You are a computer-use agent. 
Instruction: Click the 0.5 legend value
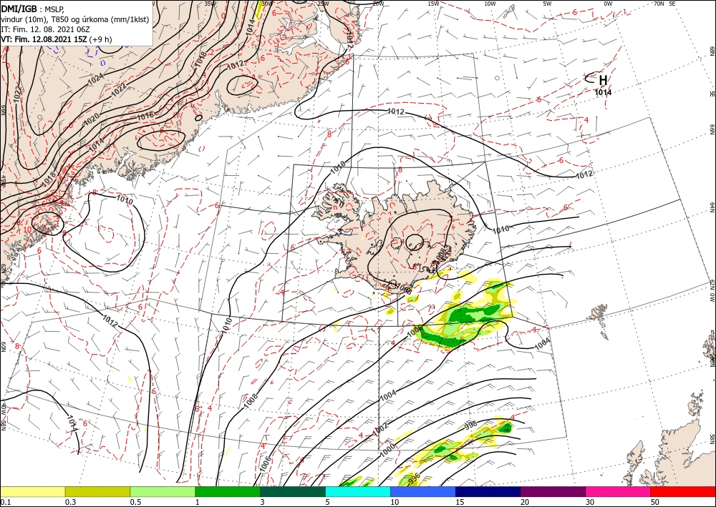135,502
